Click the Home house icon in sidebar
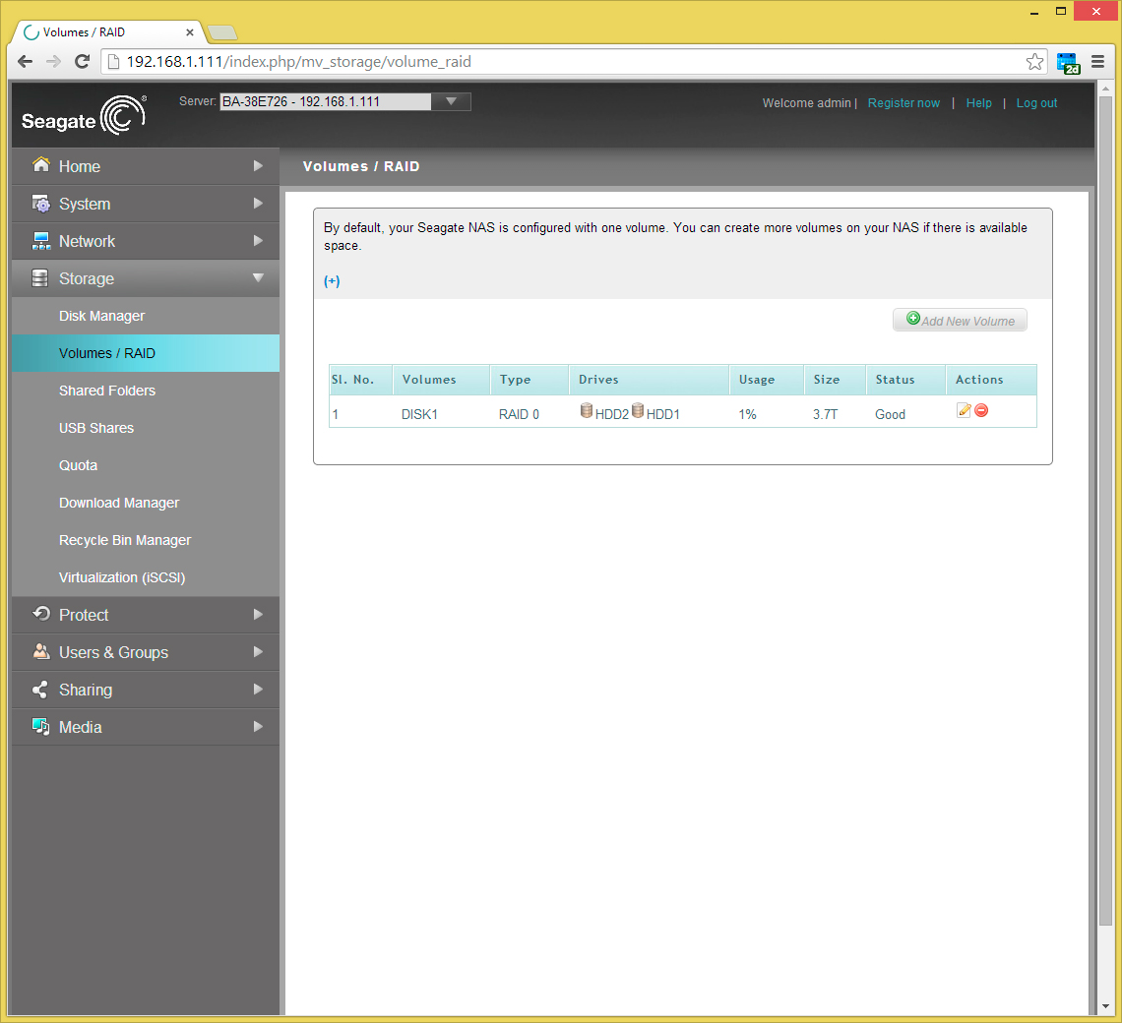 tap(41, 165)
